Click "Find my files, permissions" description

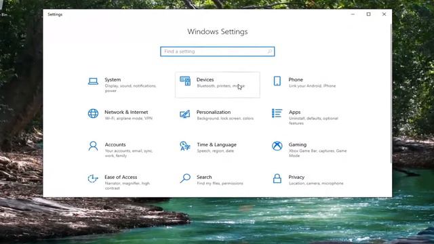pyautogui.click(x=220, y=184)
